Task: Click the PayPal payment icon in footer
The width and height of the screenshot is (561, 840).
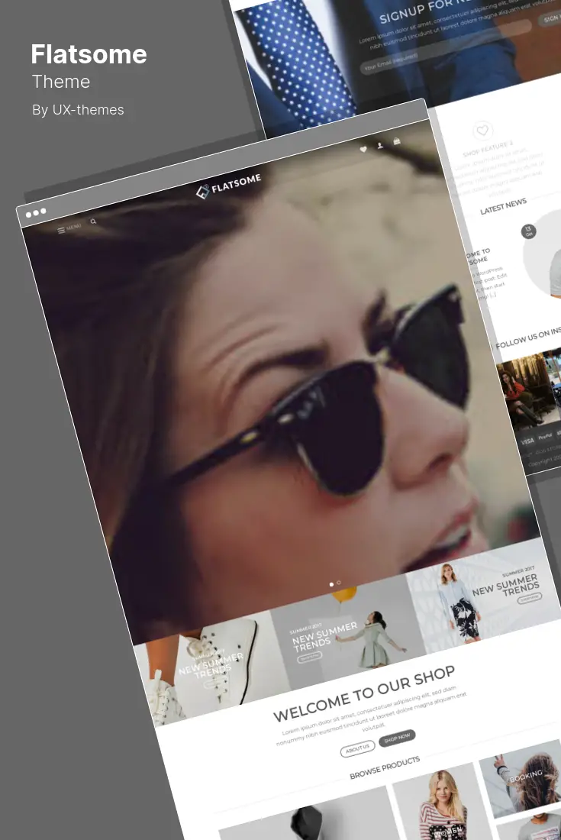Action: click(x=545, y=437)
